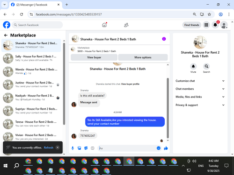Reload the page with the browser refresh icon
Viewport: 234px width, 175px height.
coord(22,14)
